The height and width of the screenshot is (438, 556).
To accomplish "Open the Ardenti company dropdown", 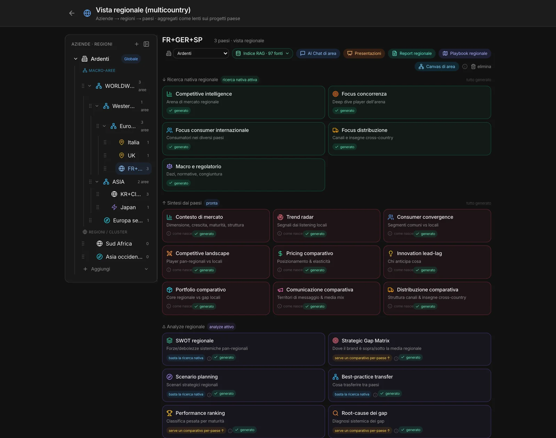I will (x=201, y=53).
